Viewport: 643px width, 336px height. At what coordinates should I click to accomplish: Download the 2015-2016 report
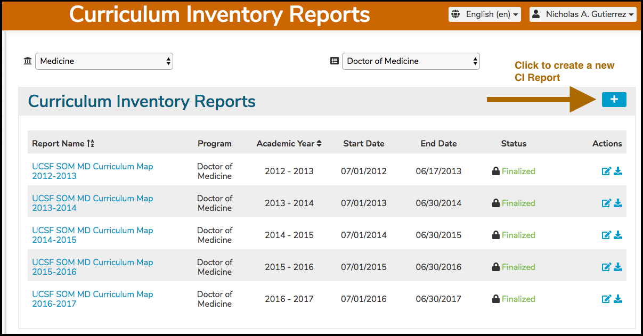click(x=618, y=267)
